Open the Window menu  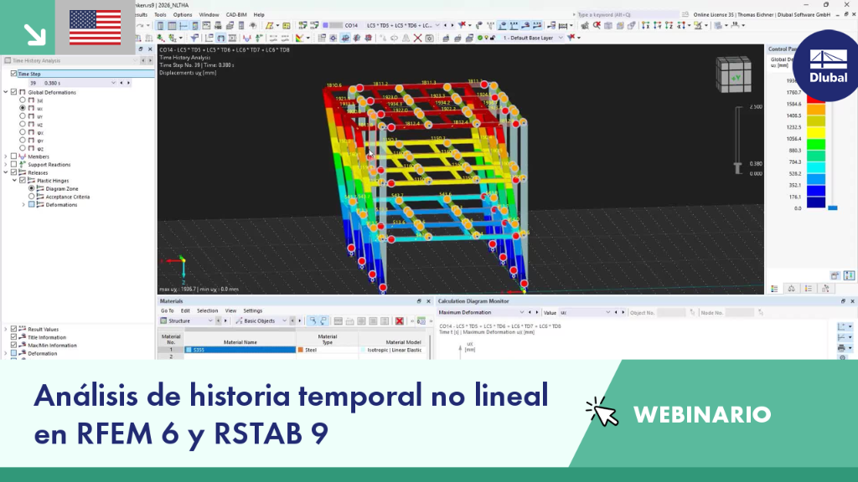click(x=209, y=15)
